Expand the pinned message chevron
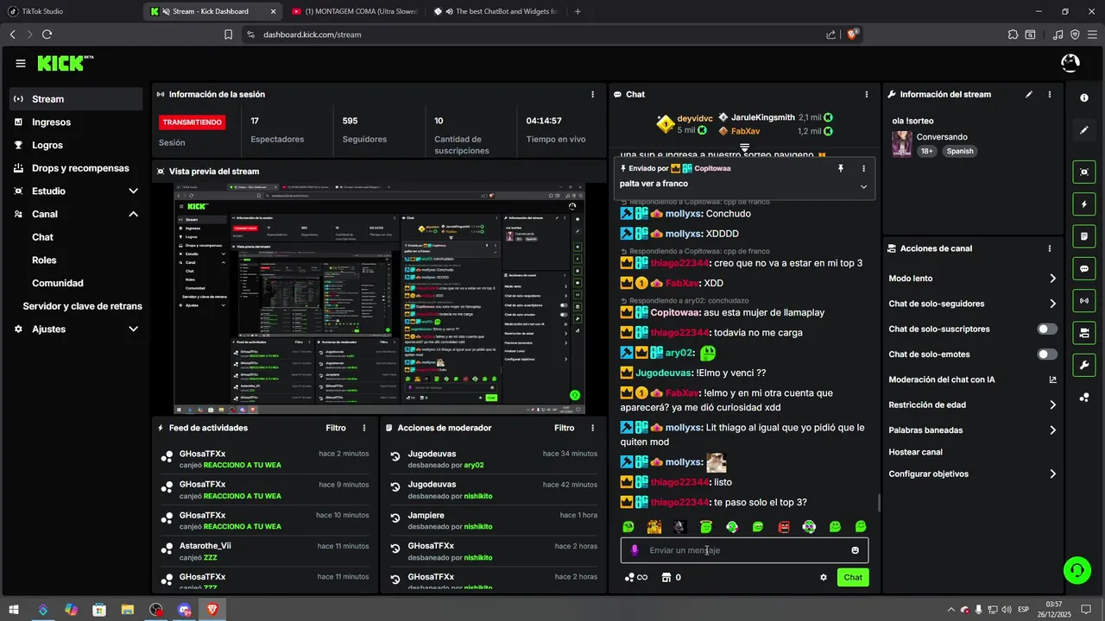This screenshot has height=621, width=1105. pyautogui.click(x=863, y=186)
